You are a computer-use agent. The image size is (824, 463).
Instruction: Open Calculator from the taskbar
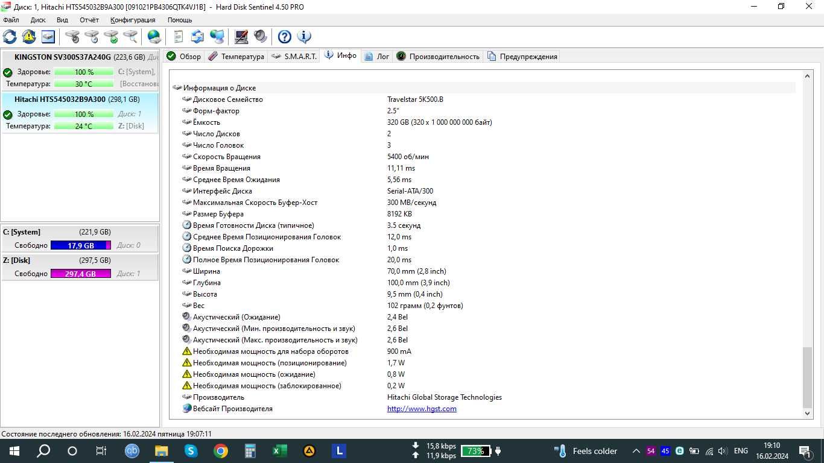pyautogui.click(x=250, y=451)
